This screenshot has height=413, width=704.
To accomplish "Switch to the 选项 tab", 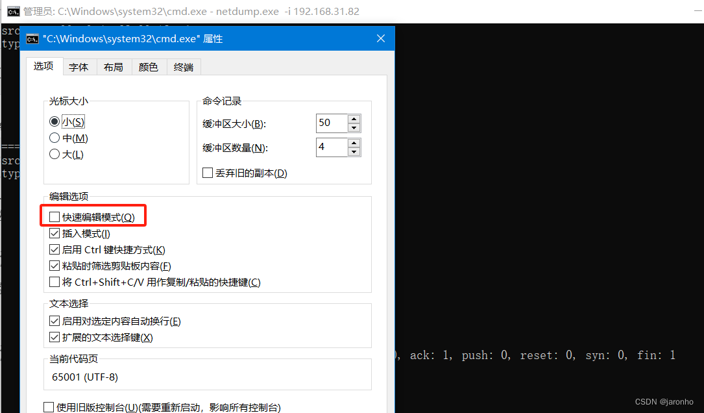I will point(43,66).
